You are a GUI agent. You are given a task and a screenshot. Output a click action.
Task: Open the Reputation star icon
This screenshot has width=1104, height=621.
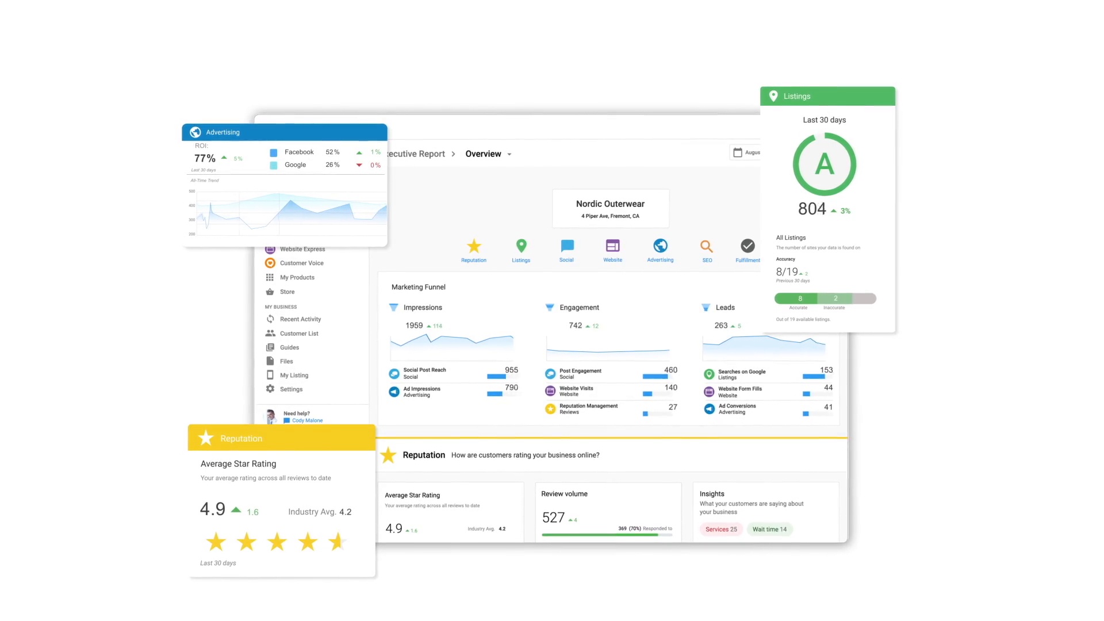point(474,247)
